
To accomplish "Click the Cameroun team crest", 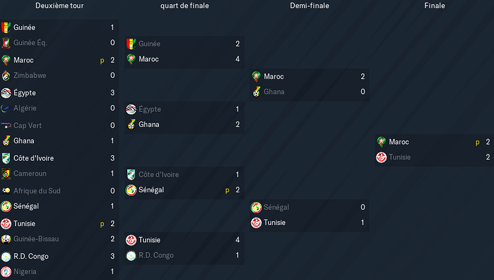I will pos(6,174).
